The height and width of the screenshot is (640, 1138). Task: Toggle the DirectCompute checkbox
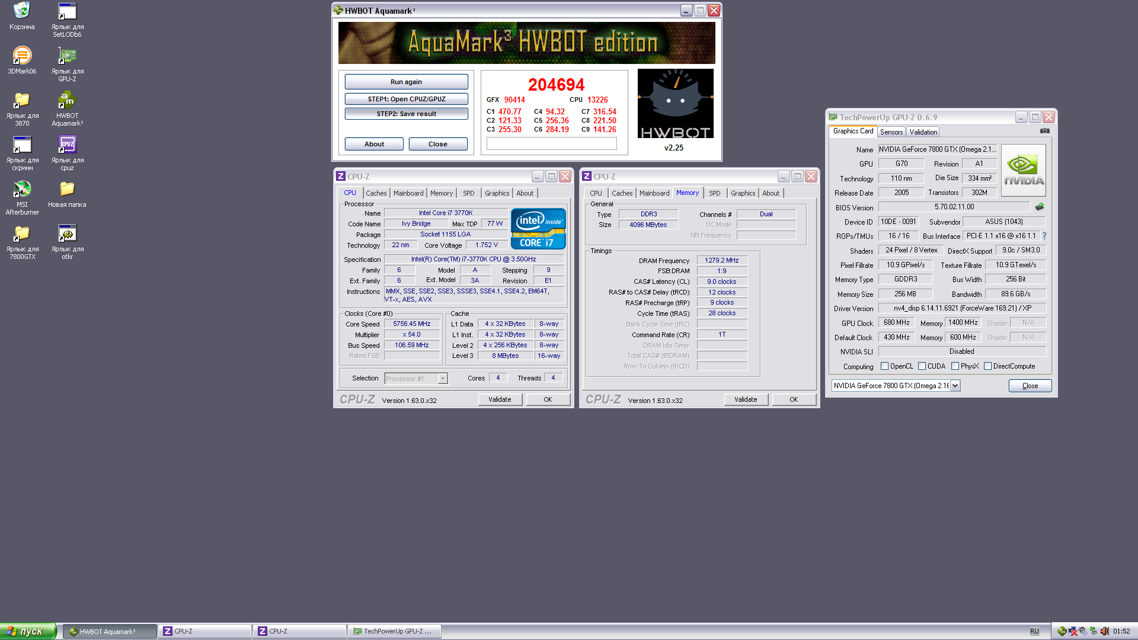point(987,366)
